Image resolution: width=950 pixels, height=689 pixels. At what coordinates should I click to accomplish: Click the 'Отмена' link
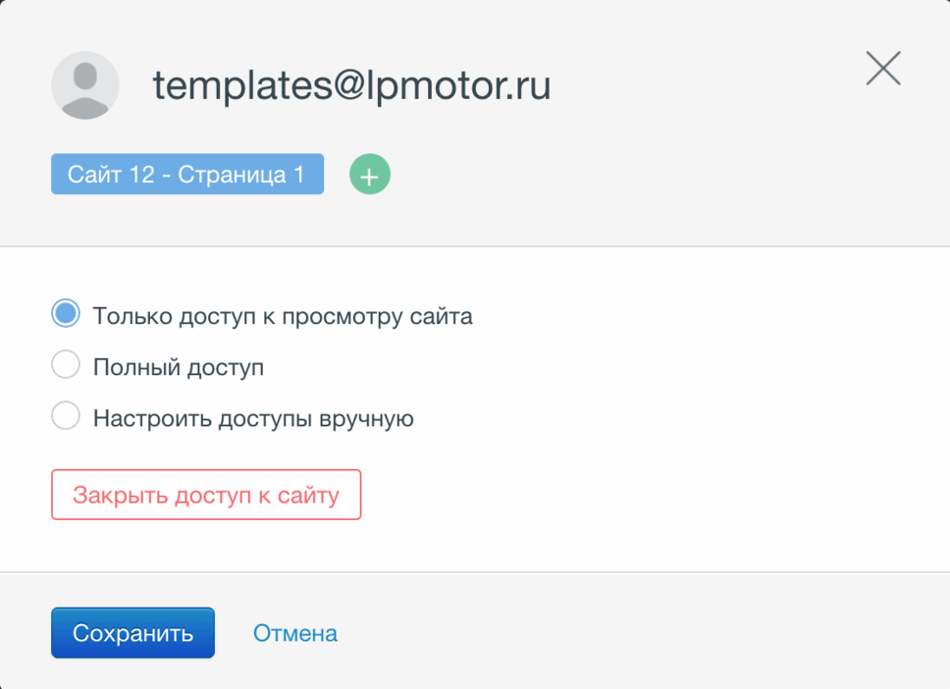295,633
